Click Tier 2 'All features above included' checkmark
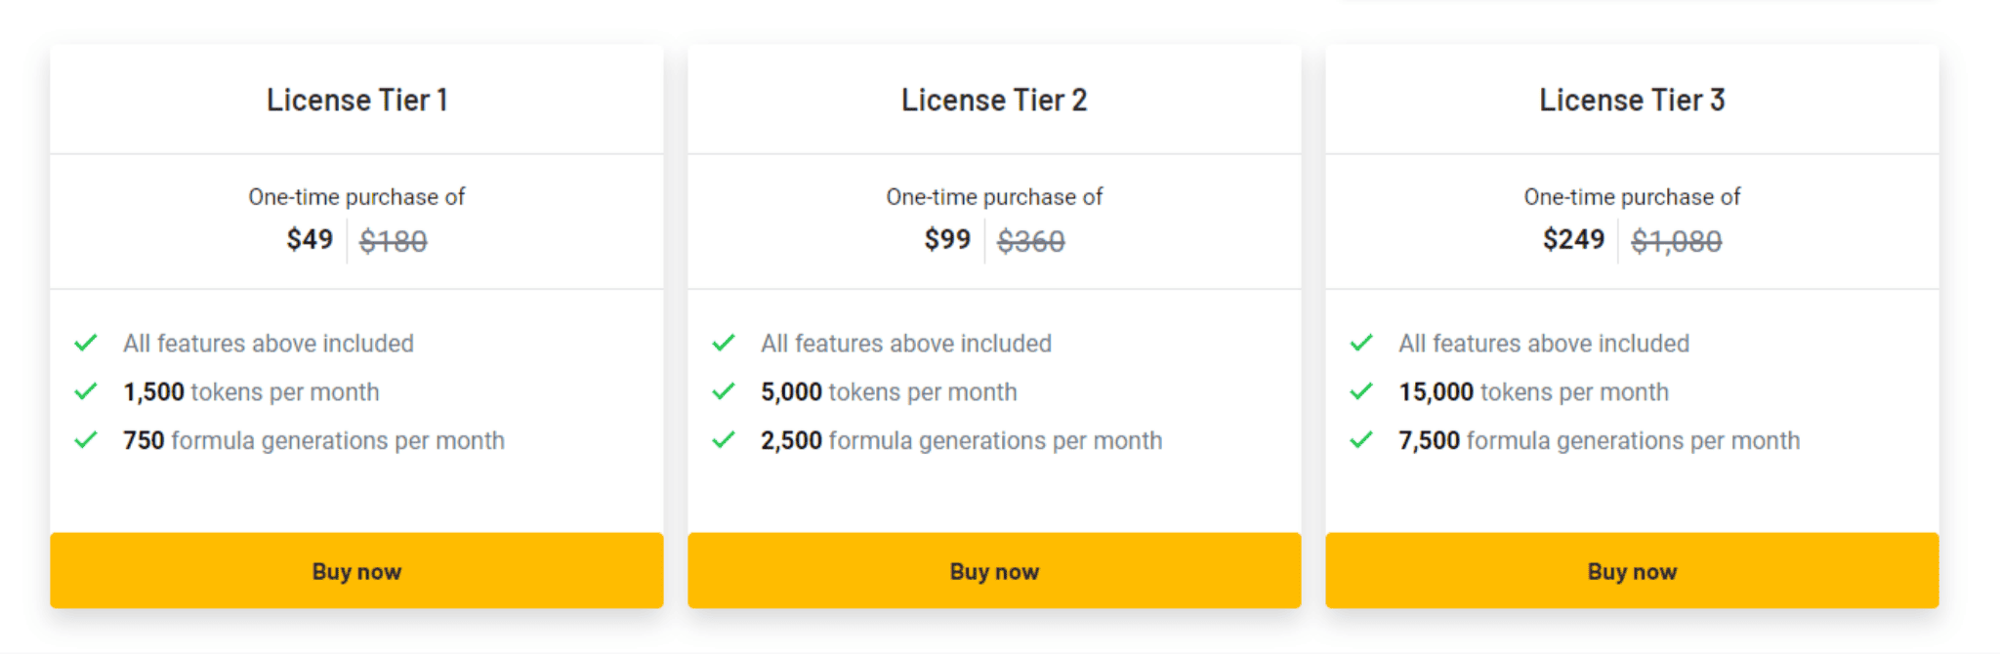2000x654 pixels. click(724, 343)
